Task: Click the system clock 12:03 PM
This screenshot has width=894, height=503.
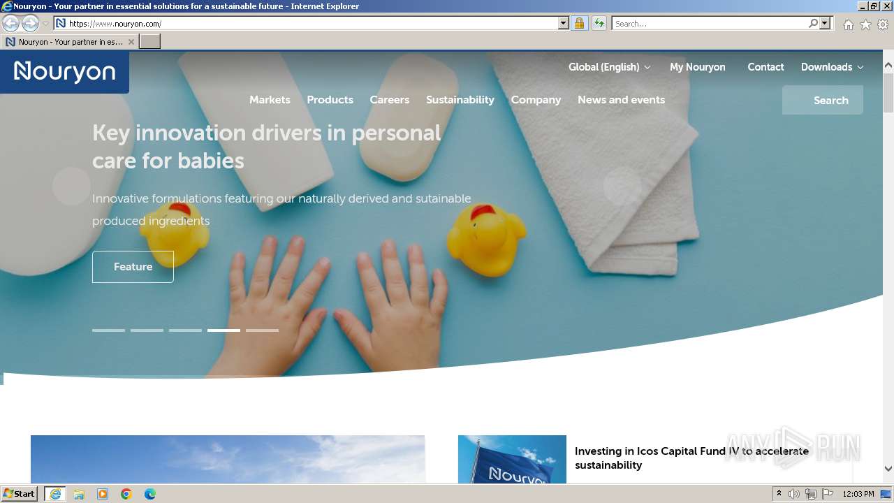Action: (858, 494)
